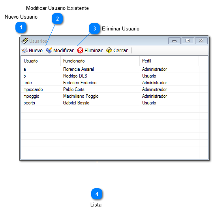Click the red Eliminar cross icon
214x214 pixels.
click(80, 51)
